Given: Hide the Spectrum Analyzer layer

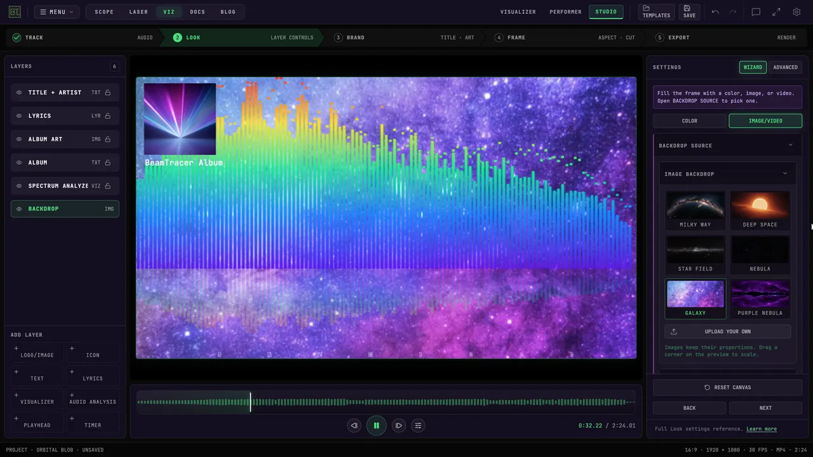Looking at the screenshot, I should (19, 186).
